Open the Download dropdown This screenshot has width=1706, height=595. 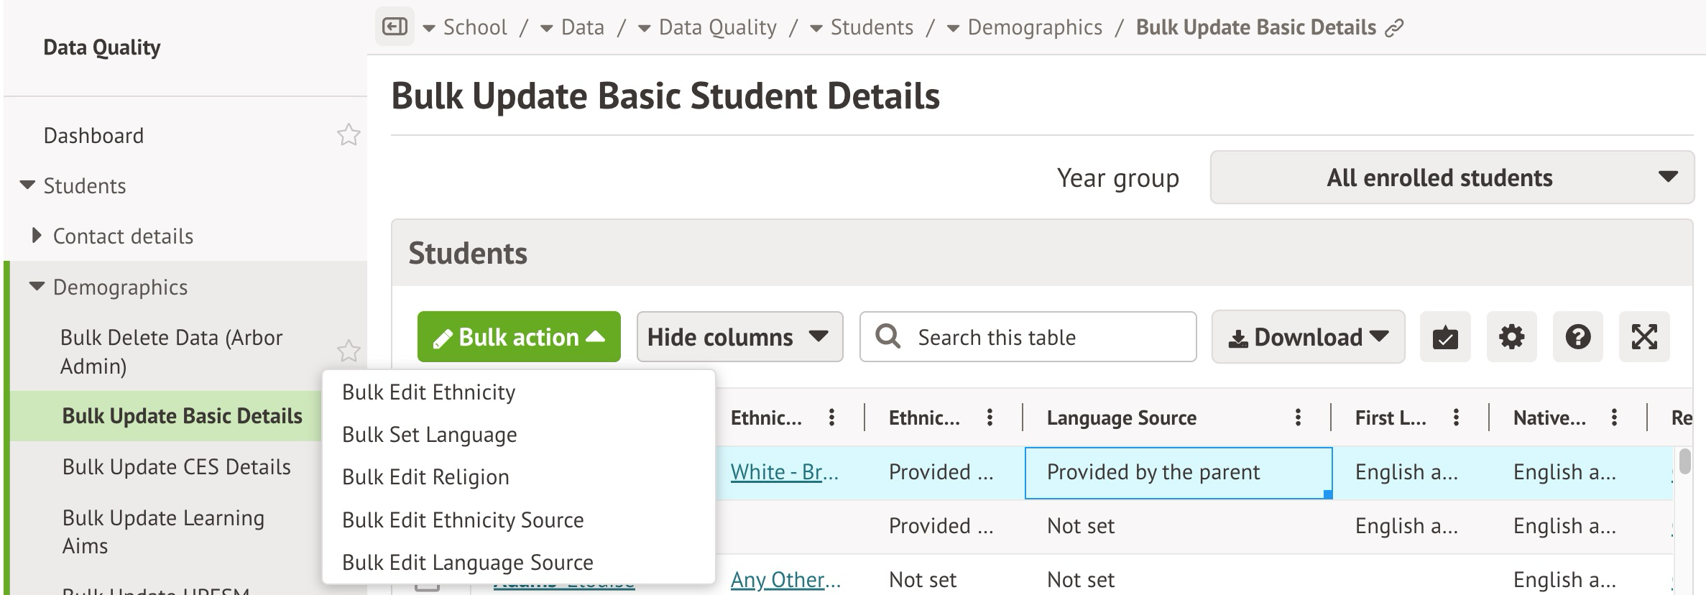[x=1307, y=337]
